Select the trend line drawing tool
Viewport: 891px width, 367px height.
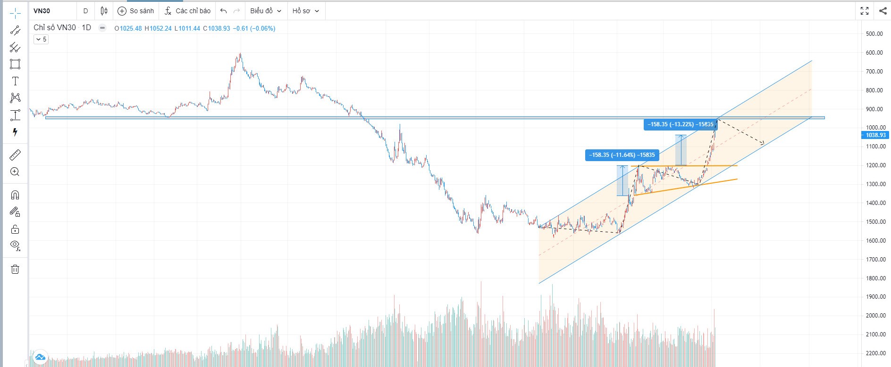tap(15, 31)
